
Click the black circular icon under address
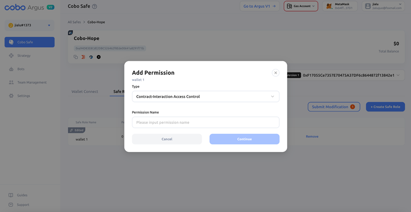(99, 57)
